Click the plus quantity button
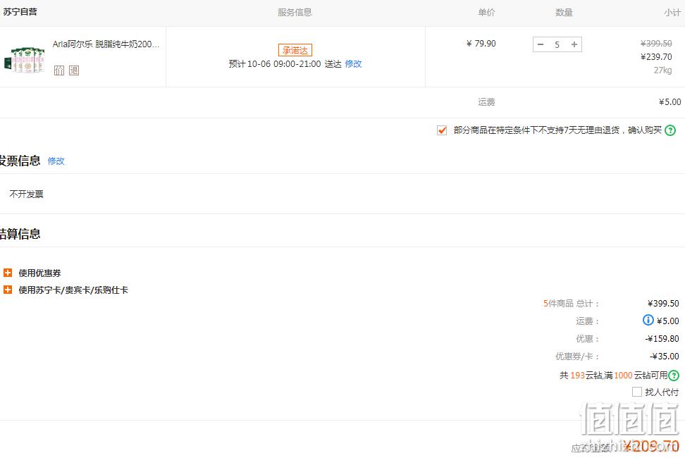 [x=574, y=44]
